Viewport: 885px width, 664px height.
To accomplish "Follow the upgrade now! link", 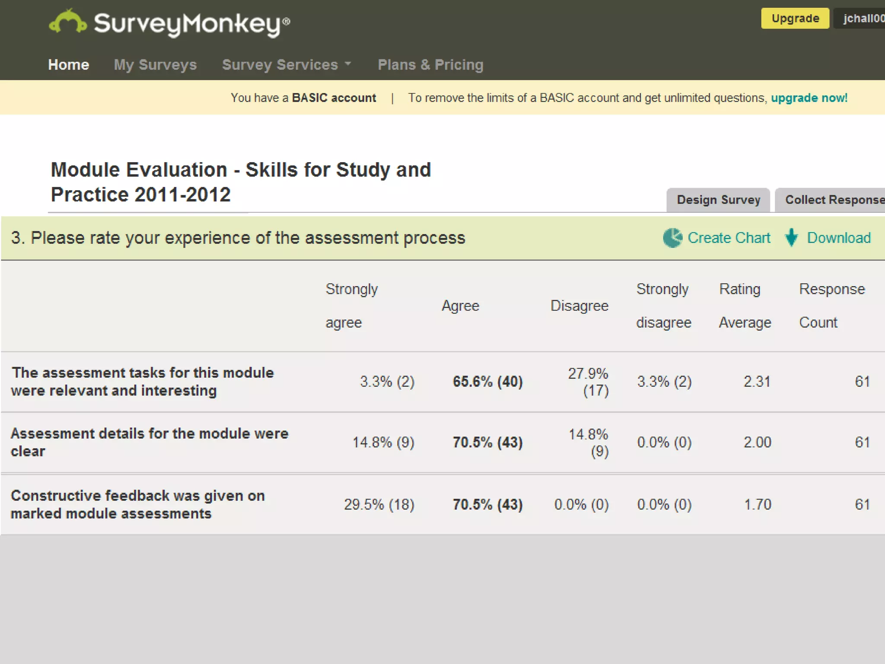I will [x=809, y=98].
